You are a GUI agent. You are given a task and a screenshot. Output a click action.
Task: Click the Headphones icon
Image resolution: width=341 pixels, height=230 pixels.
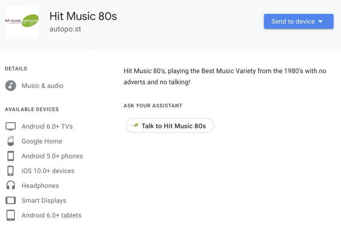[11, 186]
